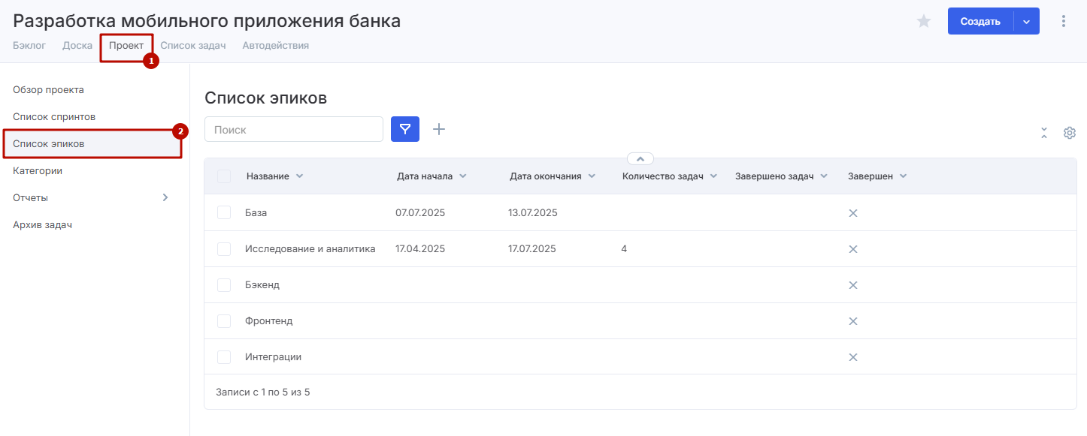Open the Список задач tab
The height and width of the screenshot is (436, 1087).
pos(193,46)
